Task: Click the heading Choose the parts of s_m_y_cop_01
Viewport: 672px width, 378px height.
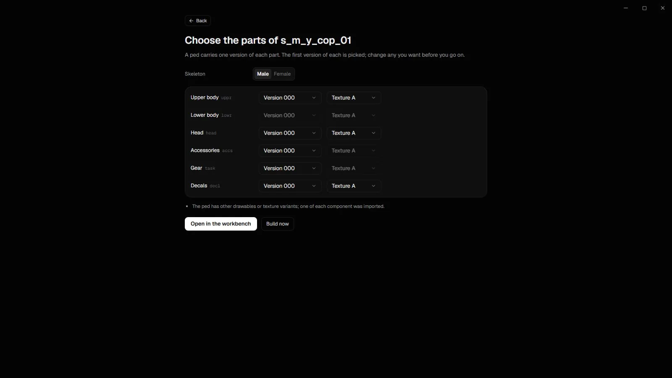Action: click(268, 40)
